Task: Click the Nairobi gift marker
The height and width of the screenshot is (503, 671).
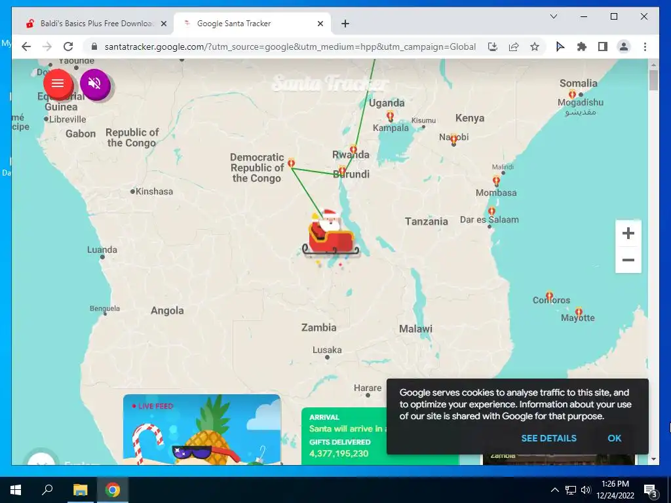Action: 453,140
